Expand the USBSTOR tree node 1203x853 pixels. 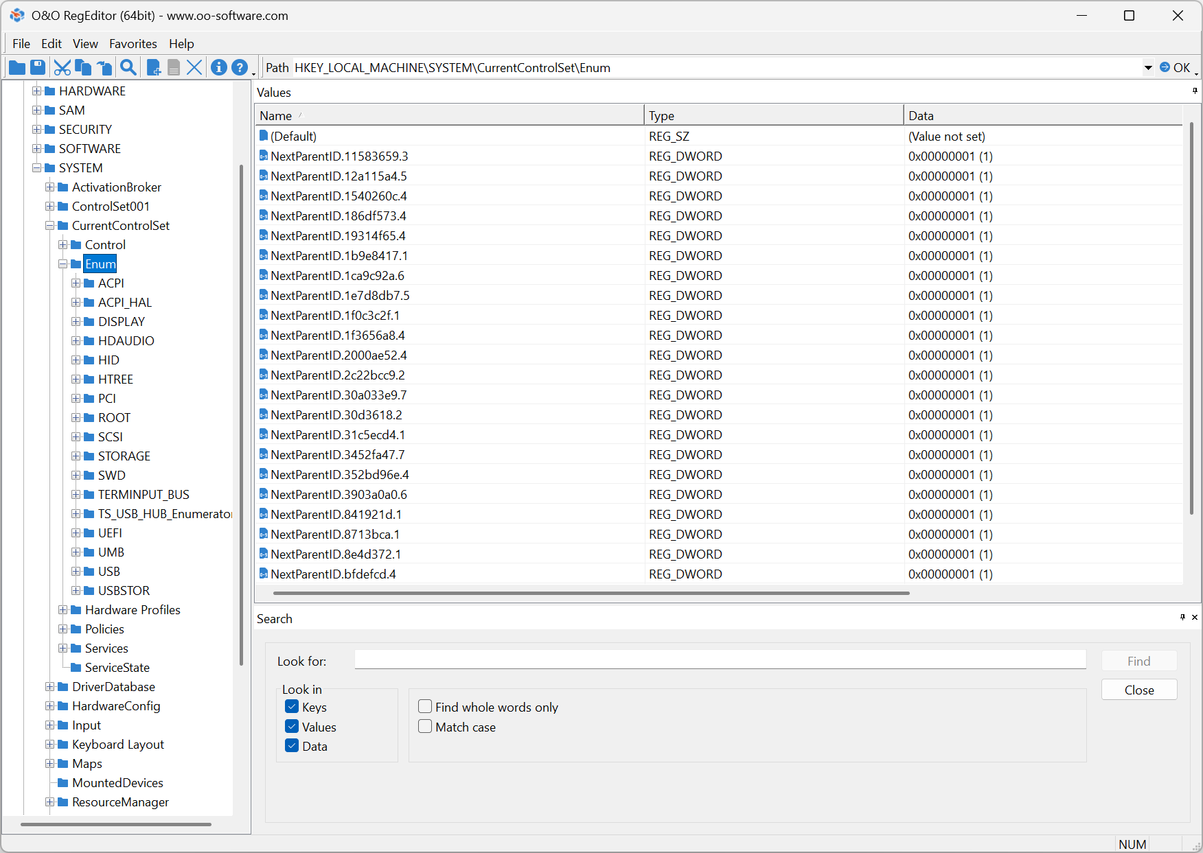76,591
